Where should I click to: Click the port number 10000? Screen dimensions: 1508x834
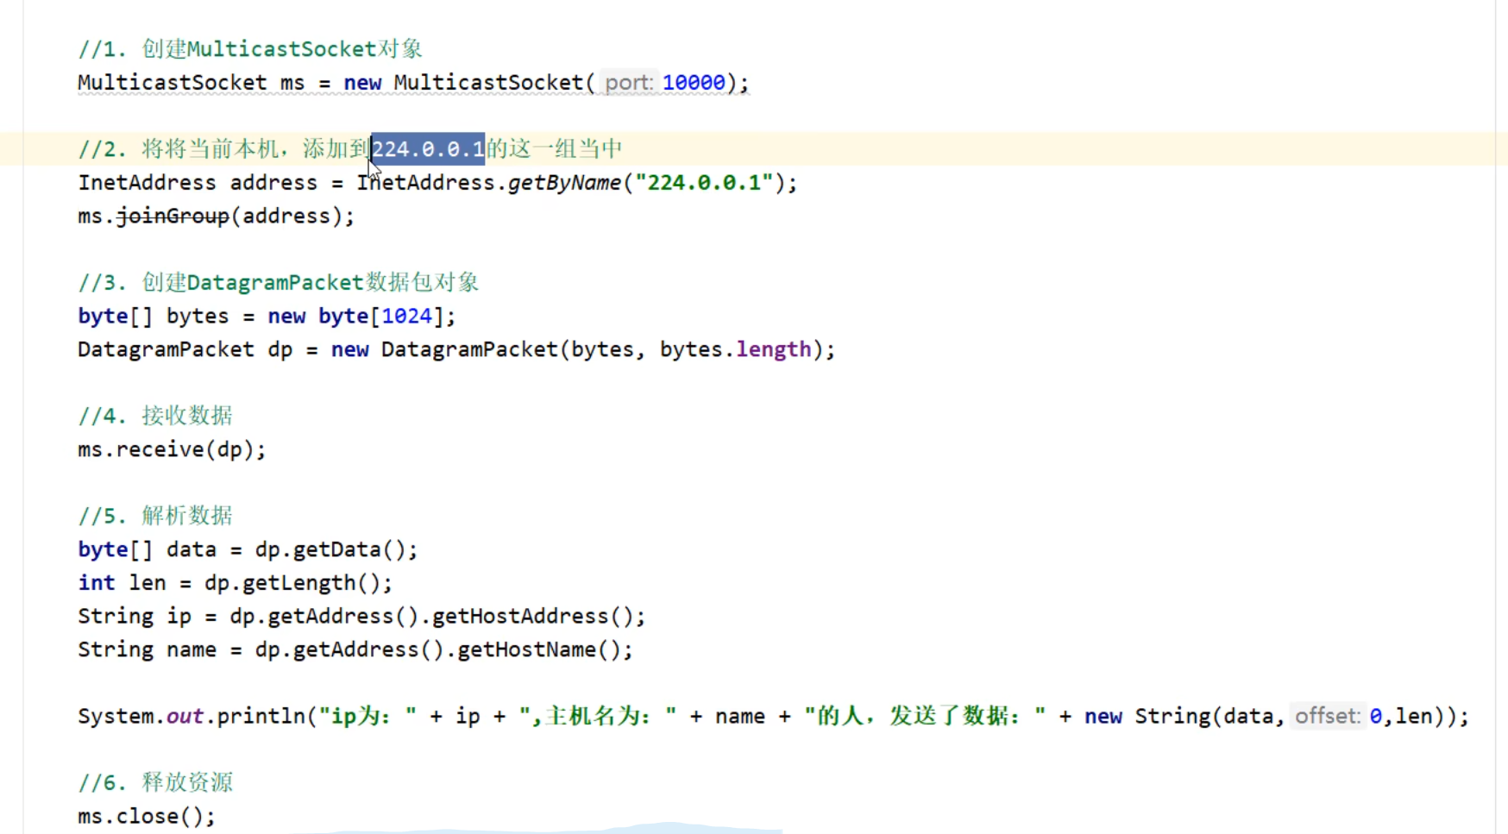694,83
